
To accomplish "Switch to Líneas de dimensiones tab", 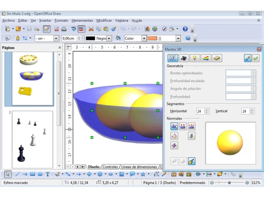I will pos(139,167).
